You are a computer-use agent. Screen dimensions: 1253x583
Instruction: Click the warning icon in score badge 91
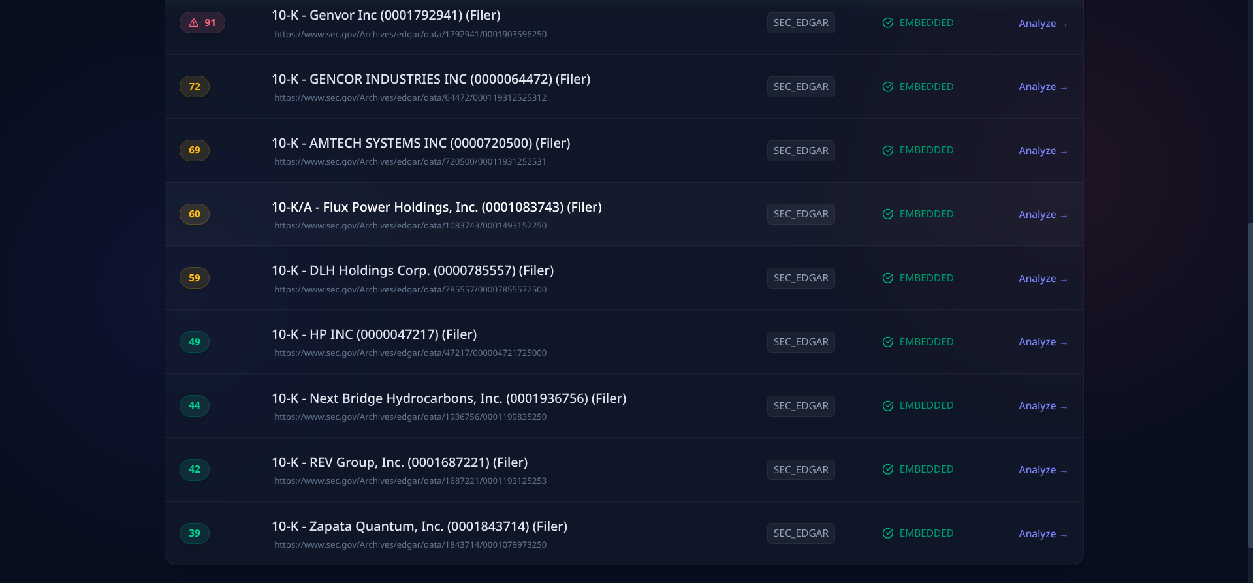194,23
